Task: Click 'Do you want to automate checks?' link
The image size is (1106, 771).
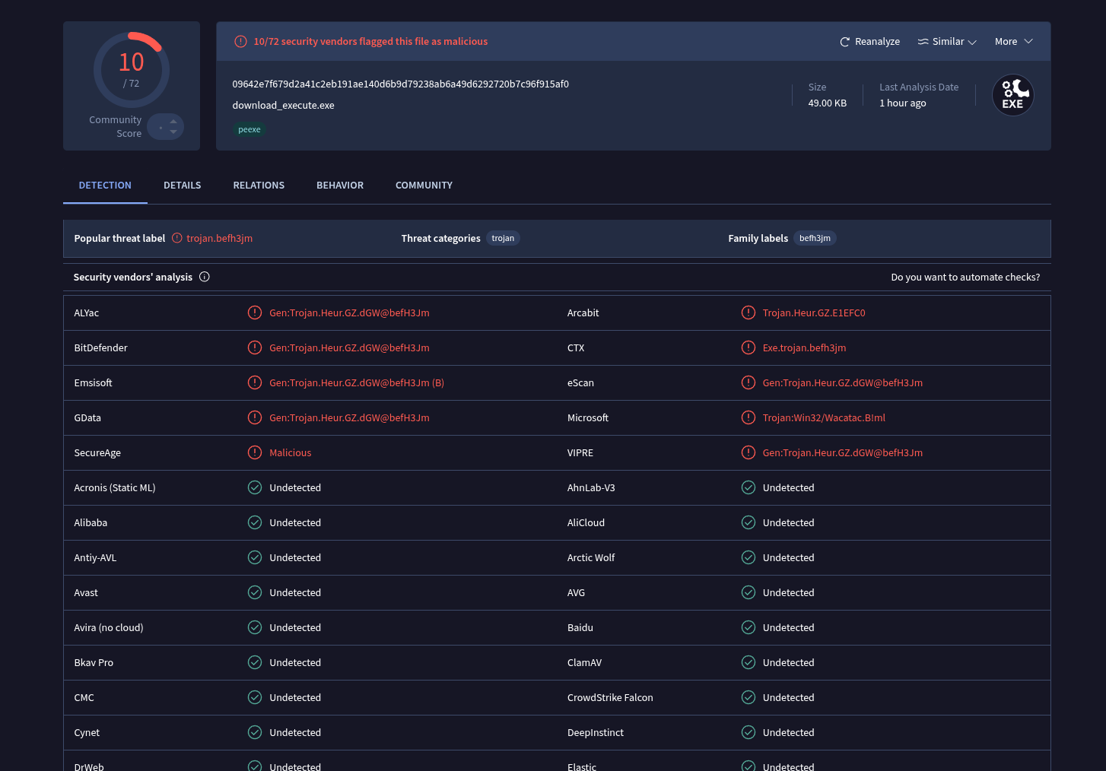Action: click(x=965, y=278)
